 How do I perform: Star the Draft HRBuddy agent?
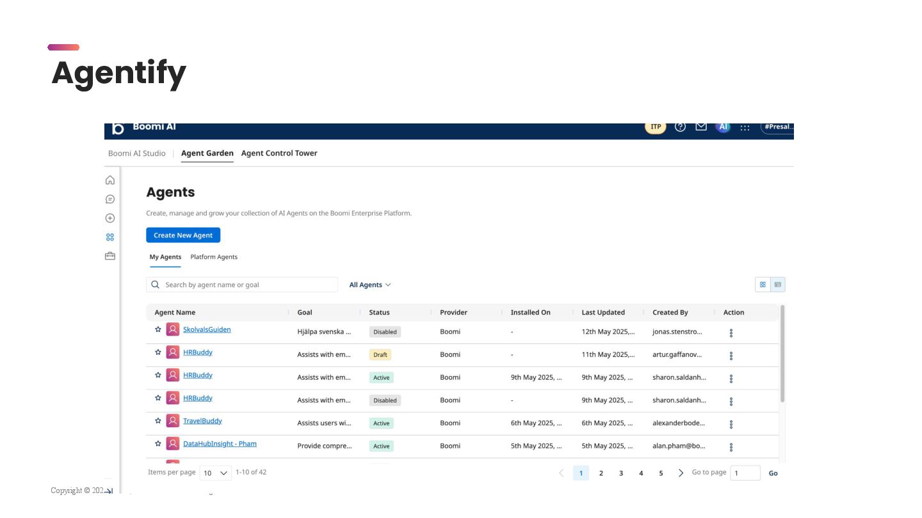[158, 352]
